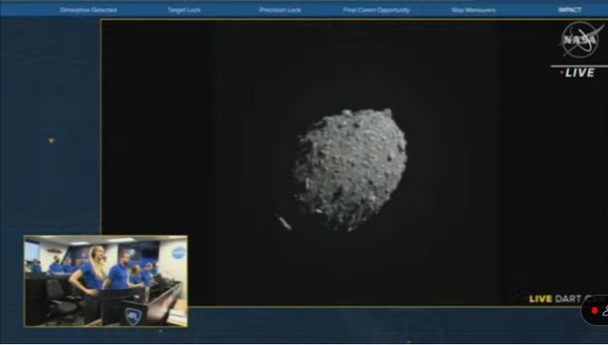Click the small yellow triangle marker on left panel

click(51, 141)
